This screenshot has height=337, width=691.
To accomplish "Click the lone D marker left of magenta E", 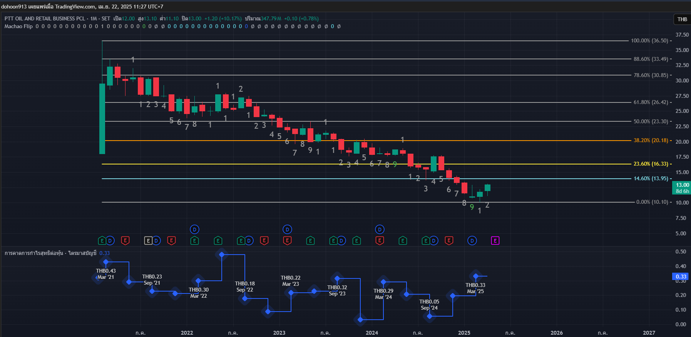I will click(x=472, y=241).
